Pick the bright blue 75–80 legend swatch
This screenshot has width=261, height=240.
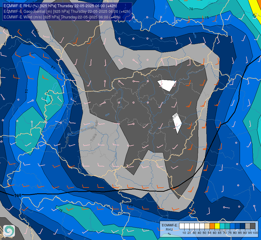pyautogui.click(x=232, y=226)
